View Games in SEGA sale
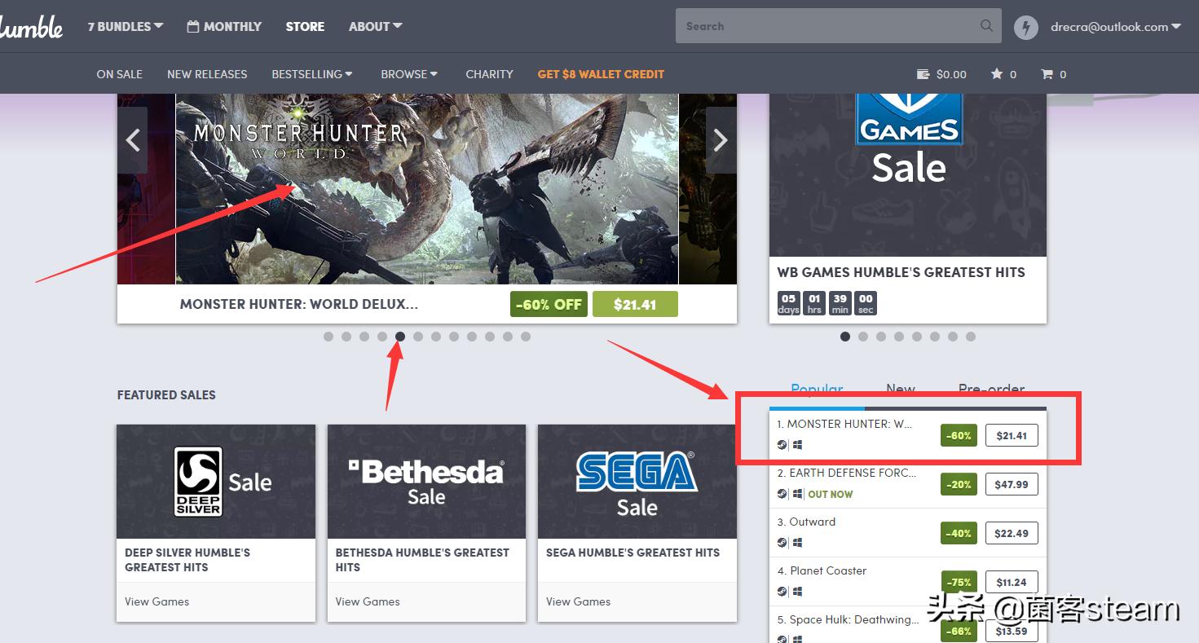Image resolution: width=1199 pixels, height=643 pixels. click(578, 601)
